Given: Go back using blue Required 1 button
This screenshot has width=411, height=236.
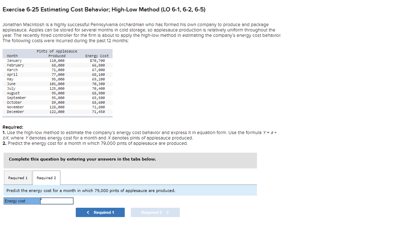Looking at the screenshot, I should tap(100, 212).
